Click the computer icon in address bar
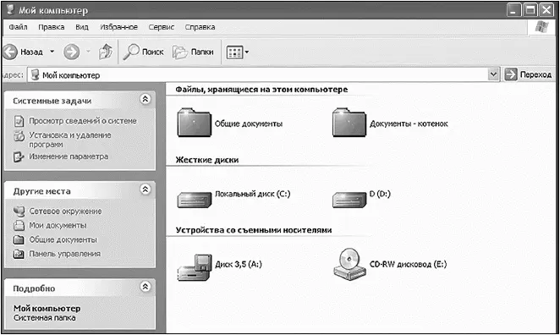Viewport: 560px width, 335px height. (x=35, y=75)
